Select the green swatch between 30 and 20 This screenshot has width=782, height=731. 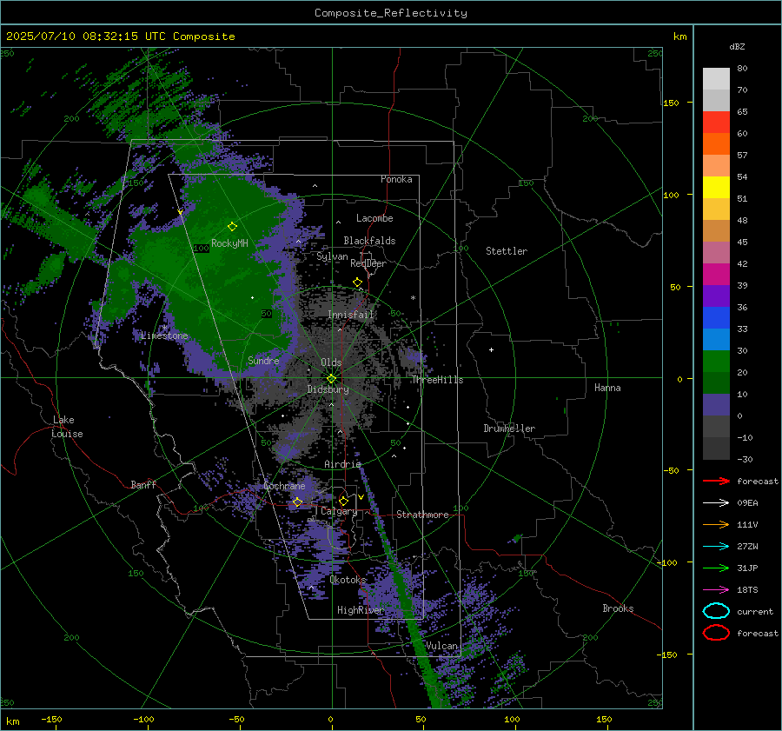[x=716, y=362]
